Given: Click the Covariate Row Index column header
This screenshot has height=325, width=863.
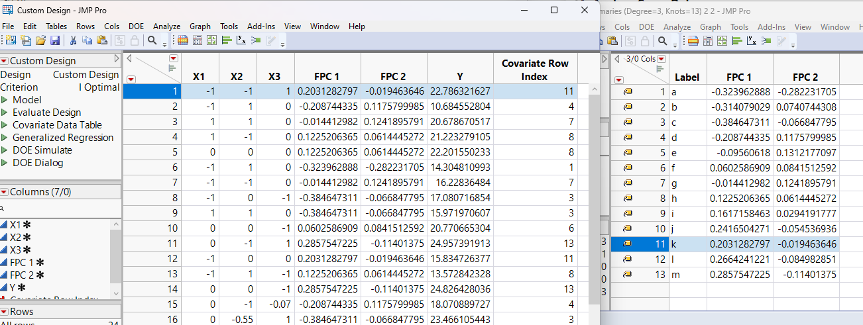Looking at the screenshot, I should point(535,70).
